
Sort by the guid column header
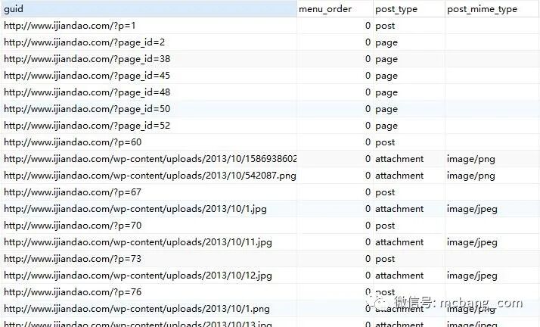tap(149, 8)
